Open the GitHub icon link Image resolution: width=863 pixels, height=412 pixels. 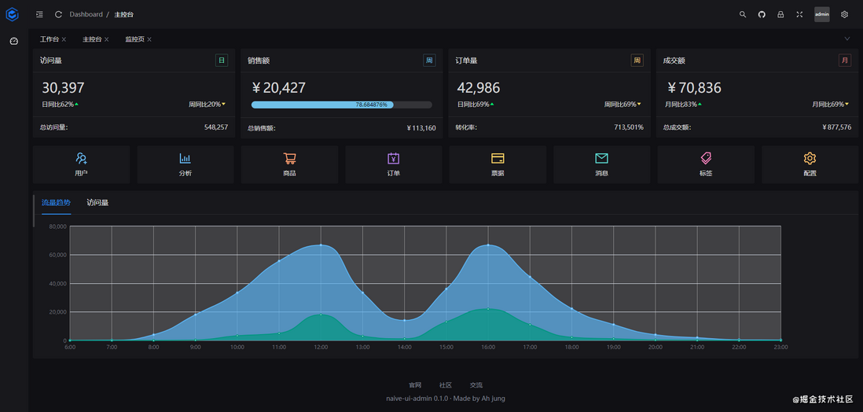point(762,14)
